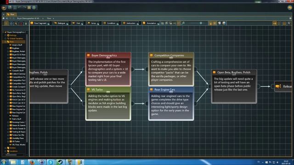Click the white document icon right of zoom slider

pos(220,23)
